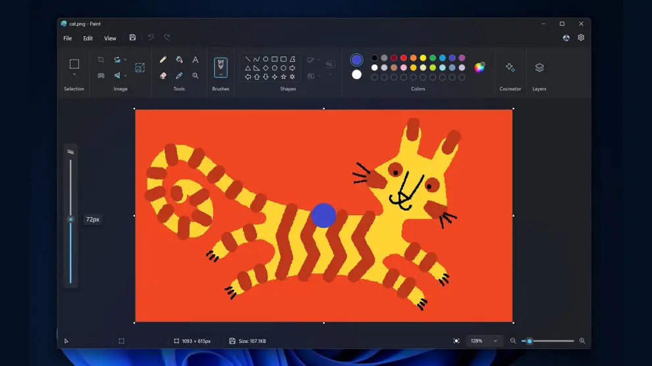Open the Cocreator panel
652x366 pixels.
510,68
